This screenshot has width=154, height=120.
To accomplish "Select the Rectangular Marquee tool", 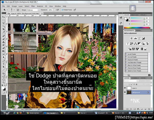I will pos(4,20).
